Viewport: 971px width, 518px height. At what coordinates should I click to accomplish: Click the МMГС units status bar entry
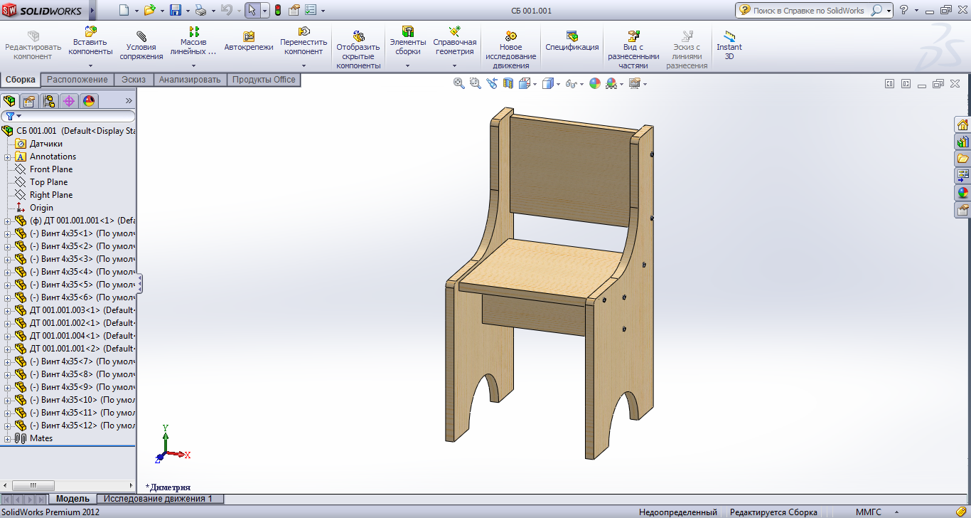868,512
